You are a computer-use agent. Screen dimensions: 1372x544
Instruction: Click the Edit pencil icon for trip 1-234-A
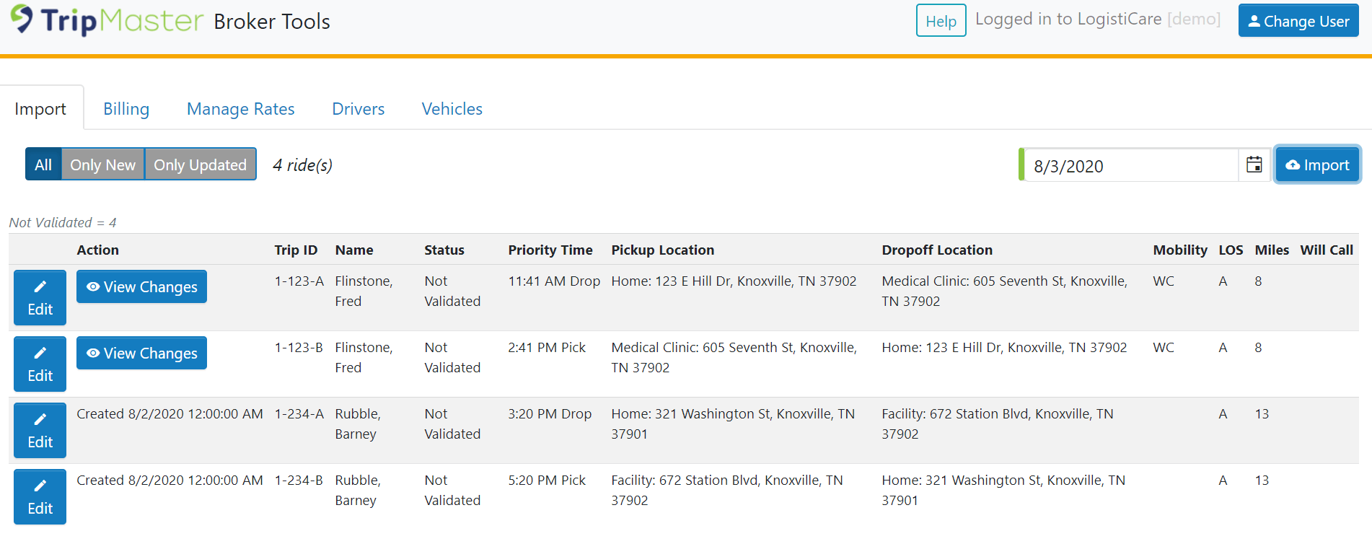click(40, 419)
